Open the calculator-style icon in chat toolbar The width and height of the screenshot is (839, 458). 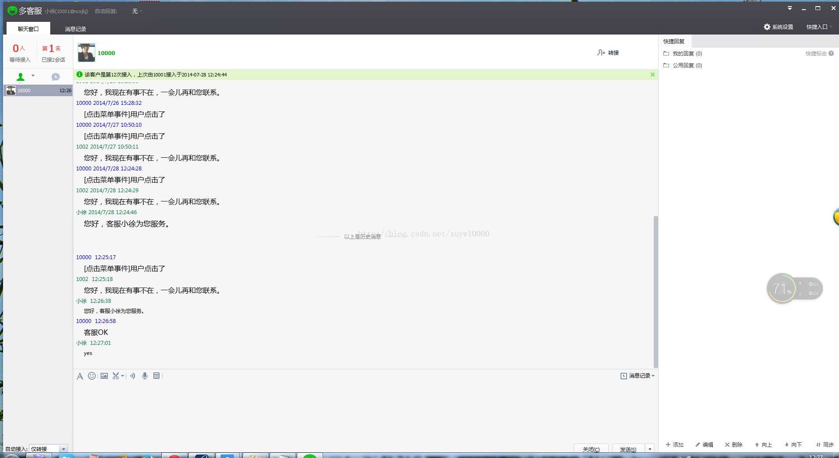tap(156, 376)
